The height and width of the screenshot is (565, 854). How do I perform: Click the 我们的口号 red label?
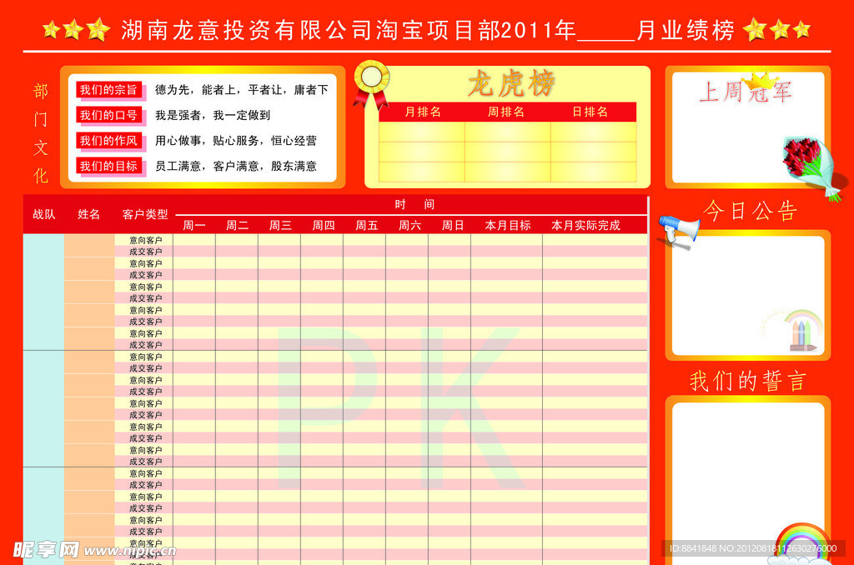click(109, 115)
